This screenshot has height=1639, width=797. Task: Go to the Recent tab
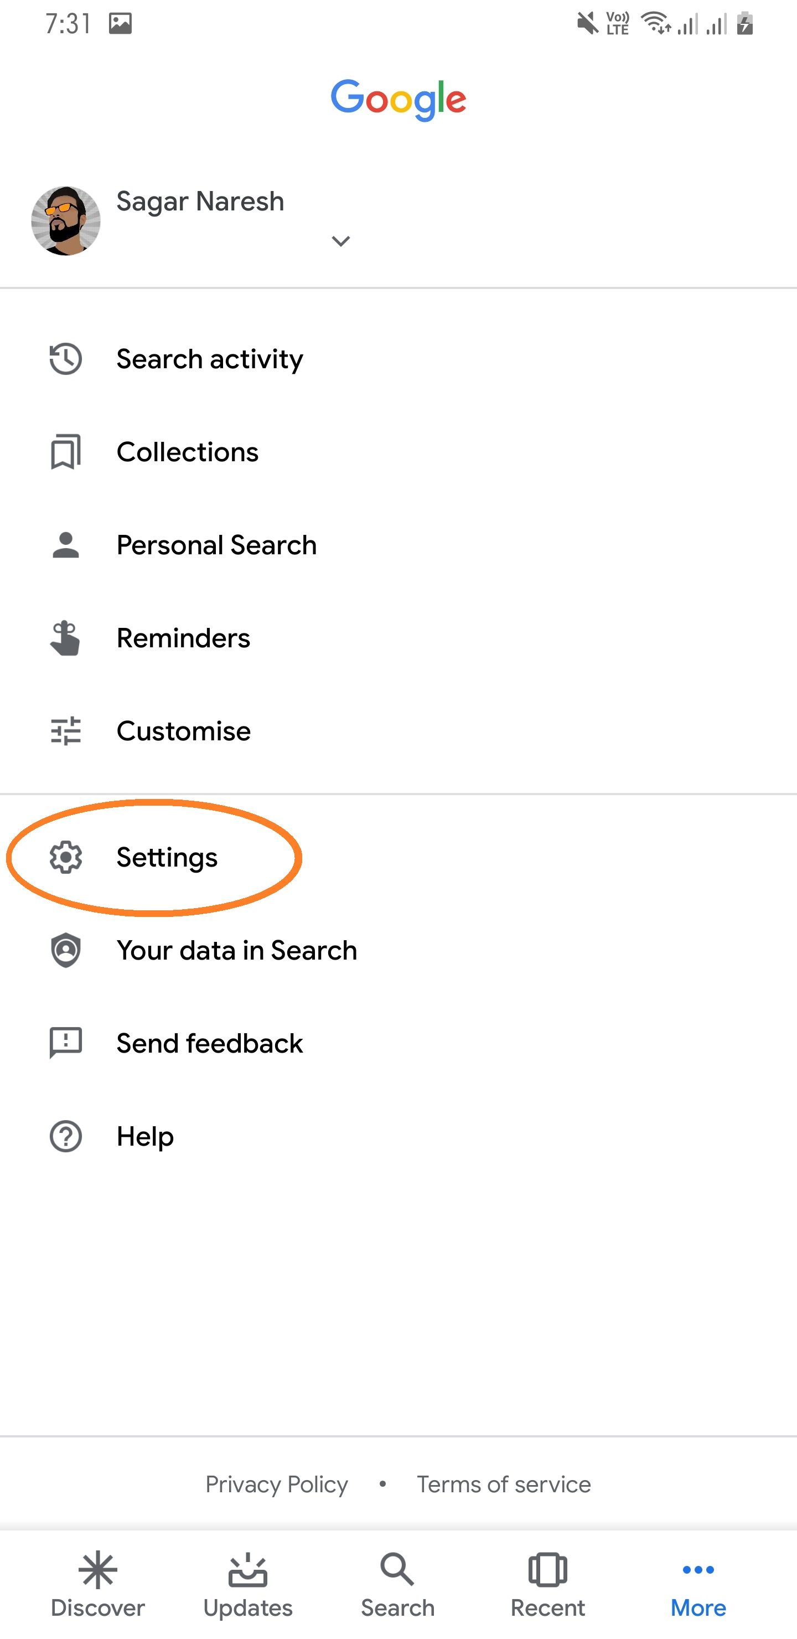tap(547, 1584)
